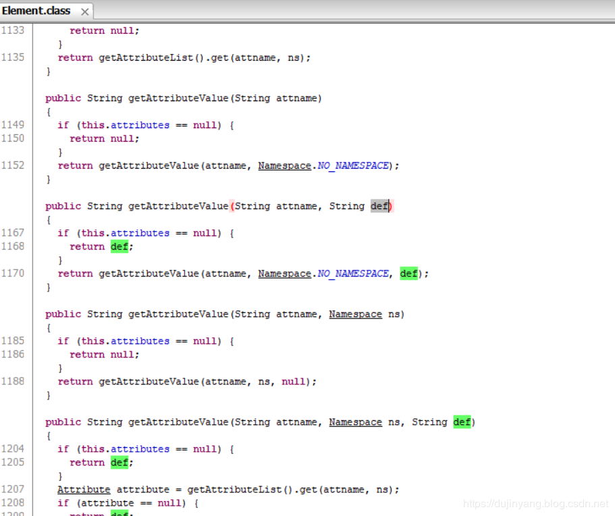This screenshot has height=516, width=615.
Task: Follow the Attribute class link on line 1207
Action: pyautogui.click(x=84, y=489)
